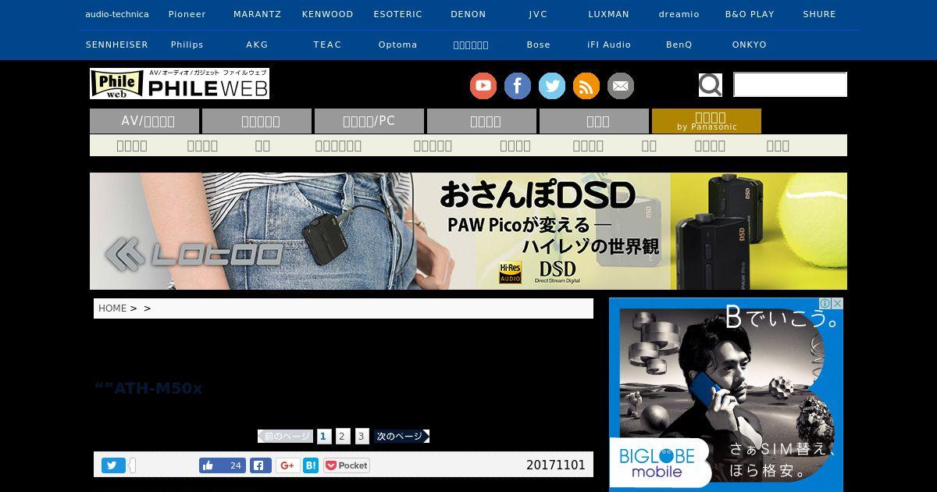Go to article page 3
This screenshot has width=937, height=492.
point(362,437)
